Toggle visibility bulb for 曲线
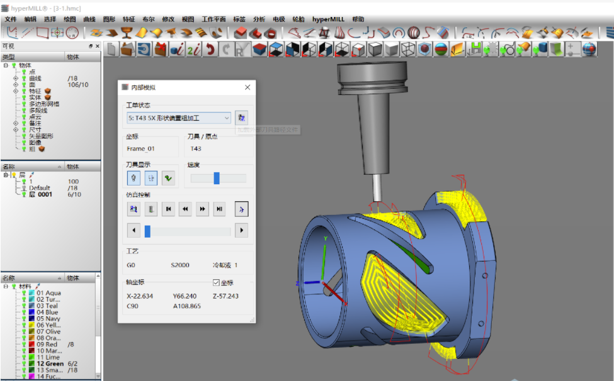 click(25, 78)
